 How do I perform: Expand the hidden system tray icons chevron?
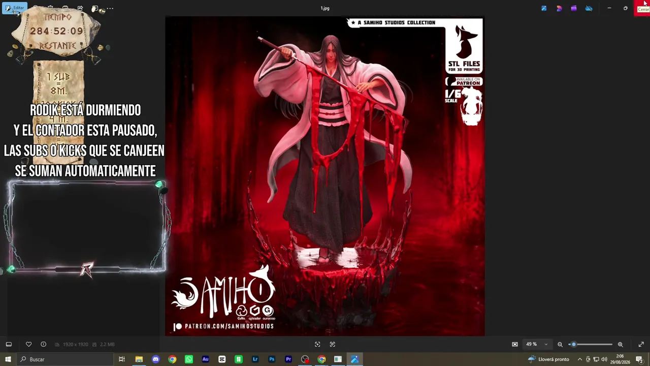pos(580,359)
